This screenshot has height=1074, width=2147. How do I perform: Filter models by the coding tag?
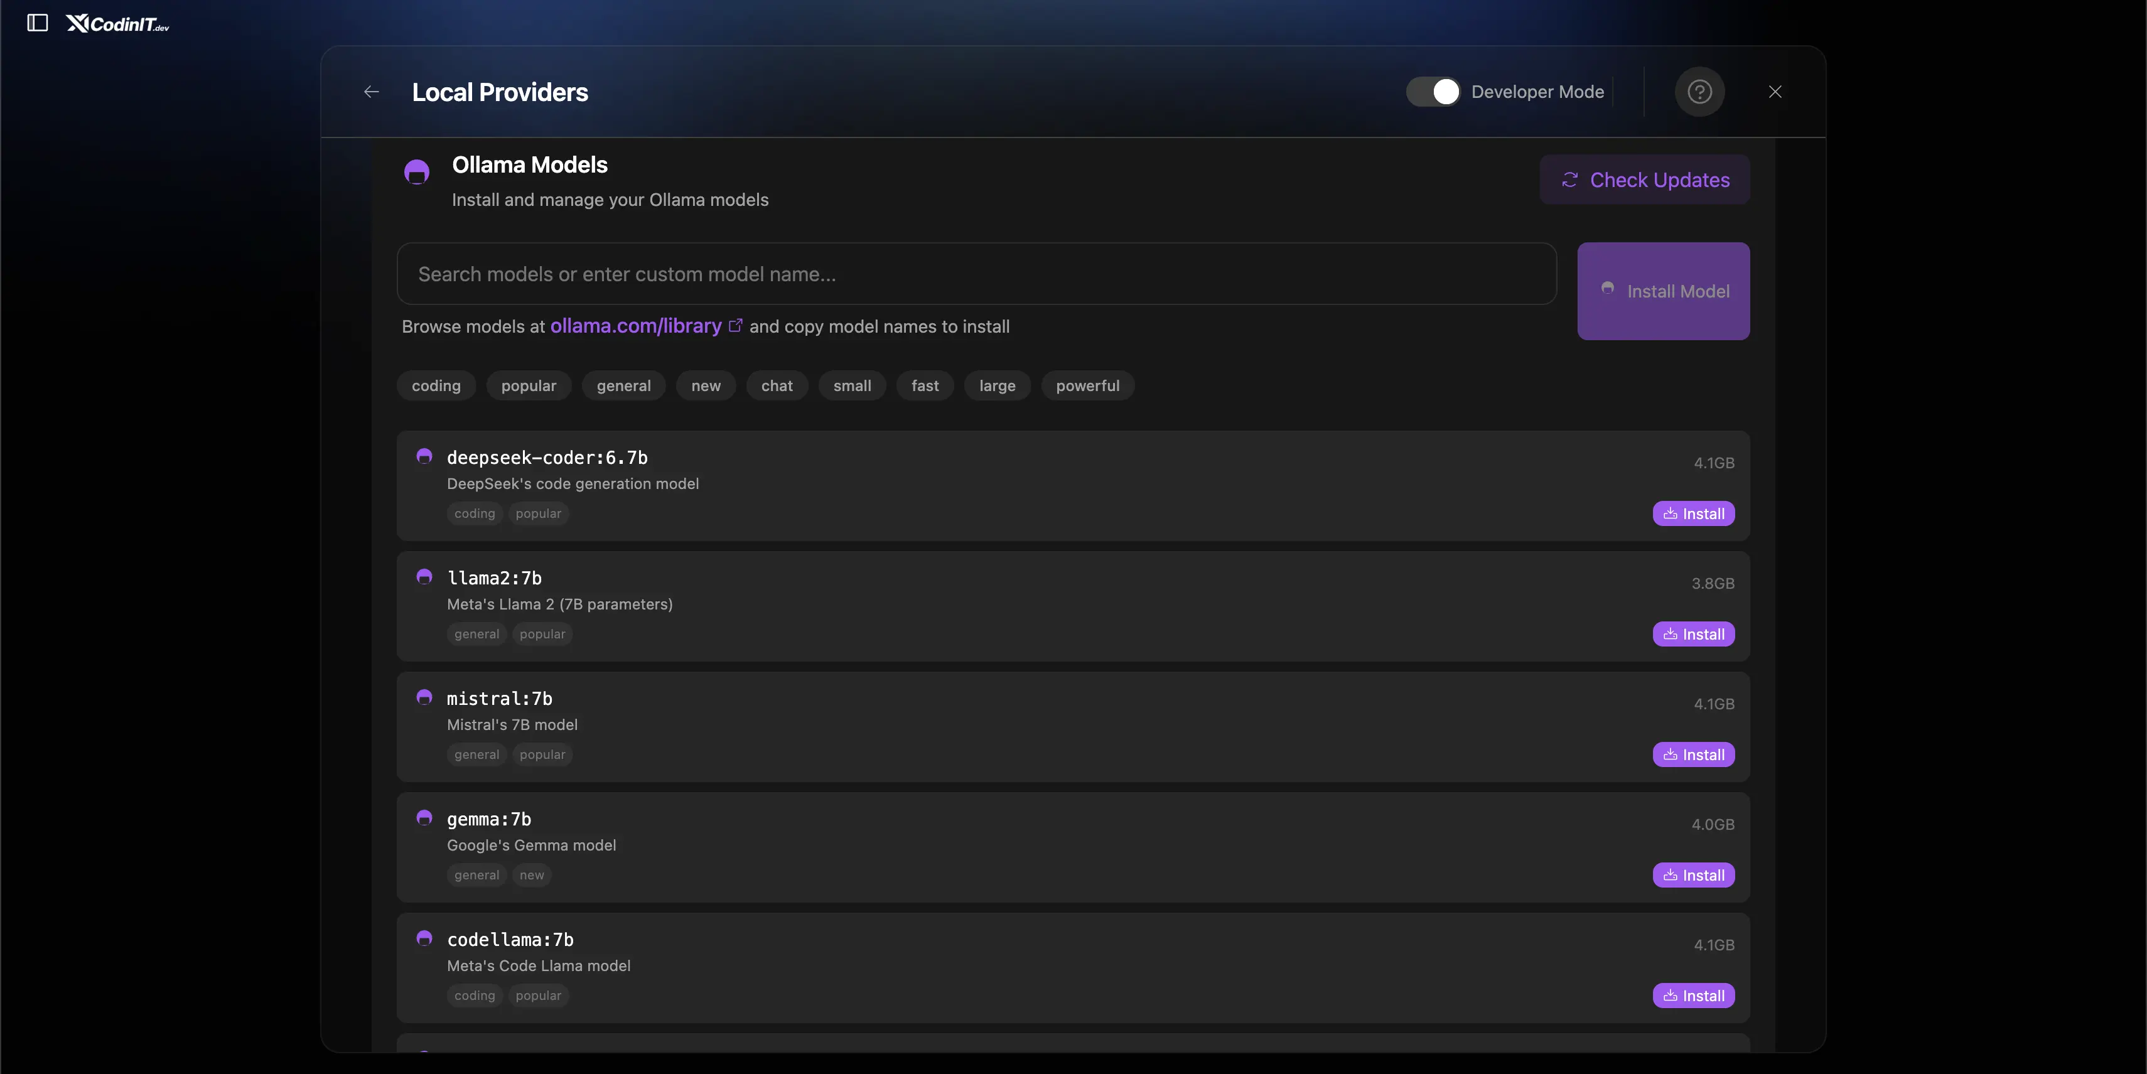436,386
